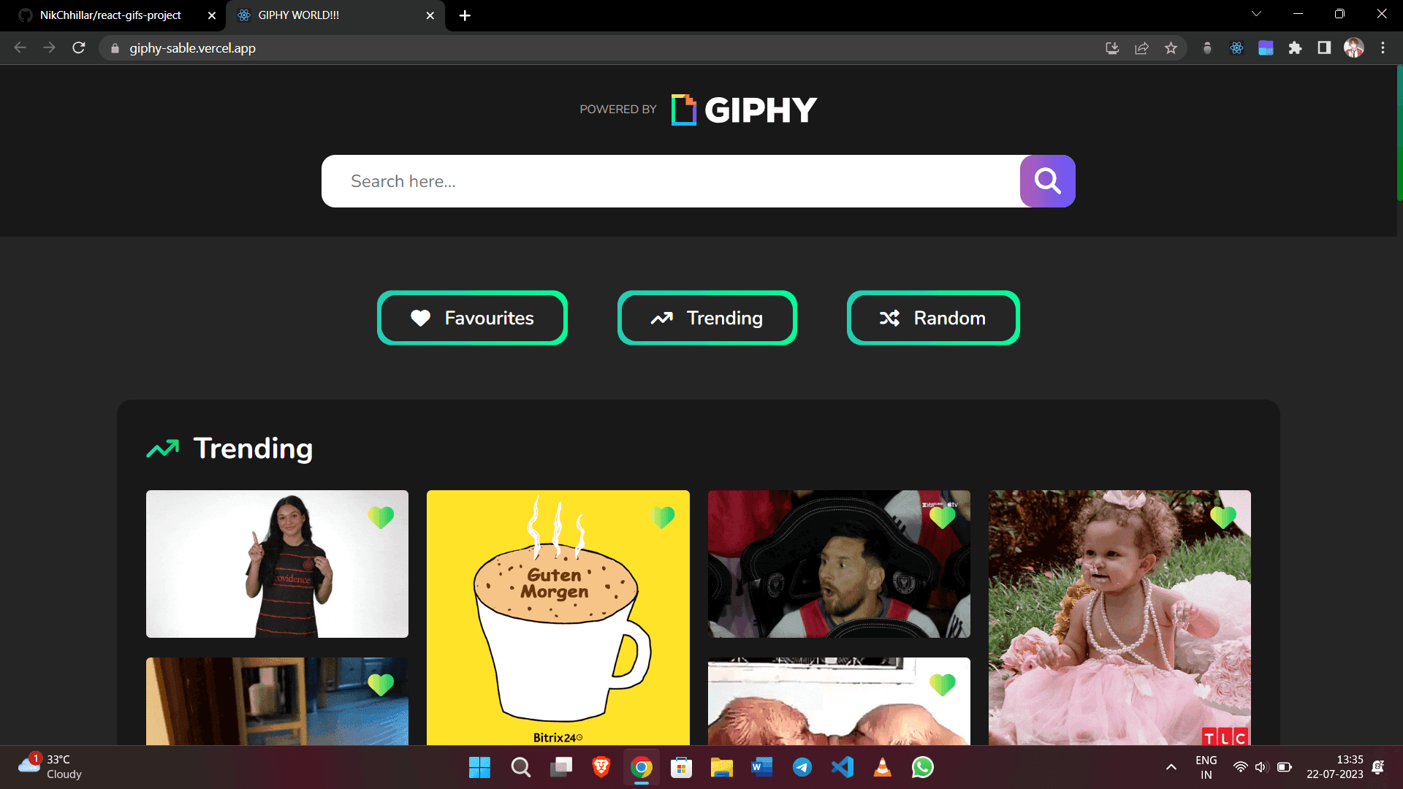Load a Random GIF
The height and width of the screenshot is (789, 1403).
[933, 318]
